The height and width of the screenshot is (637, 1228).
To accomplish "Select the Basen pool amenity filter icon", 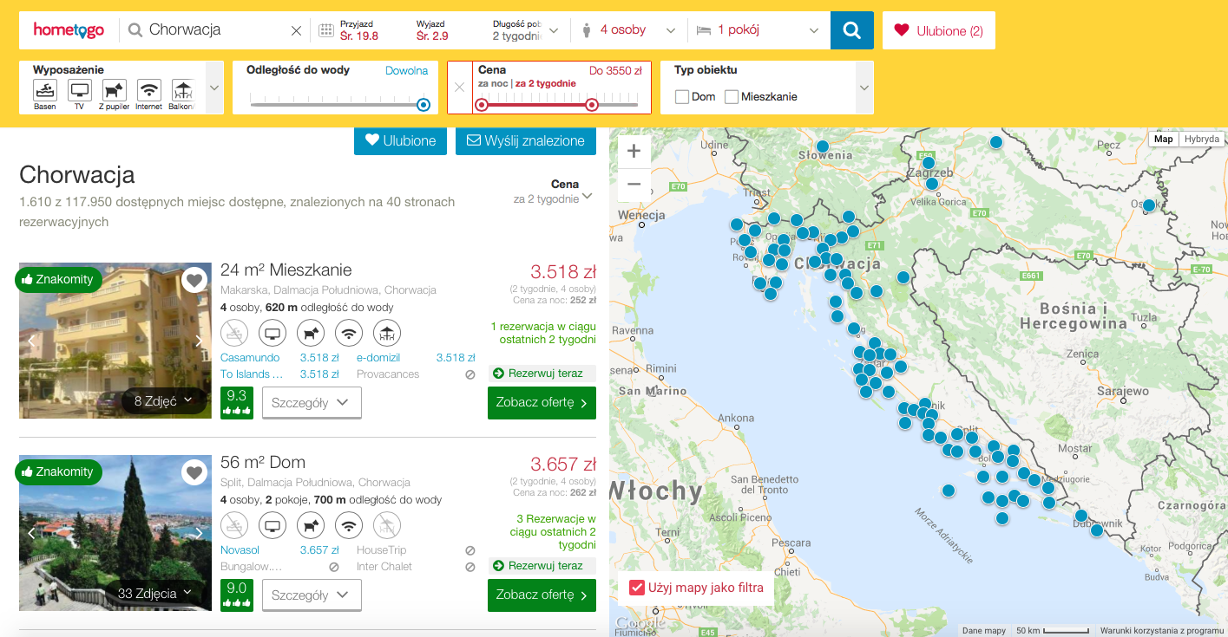I will click(45, 90).
